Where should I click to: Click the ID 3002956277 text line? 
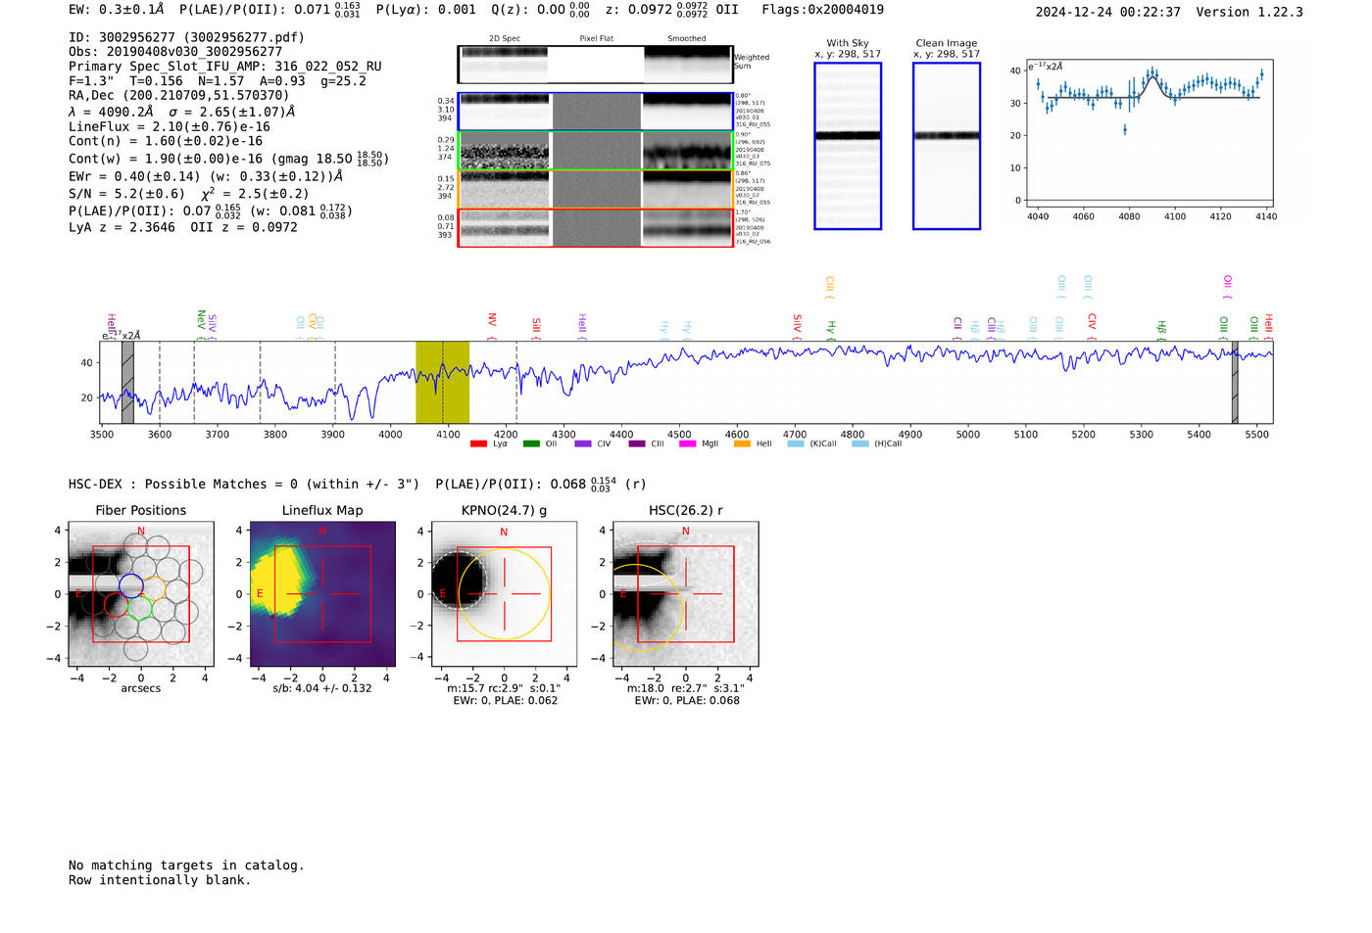(186, 37)
